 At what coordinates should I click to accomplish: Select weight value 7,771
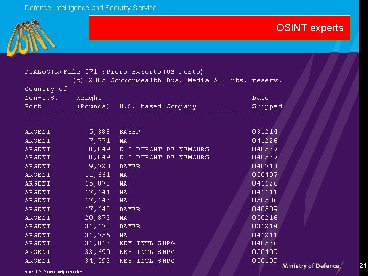pos(100,141)
